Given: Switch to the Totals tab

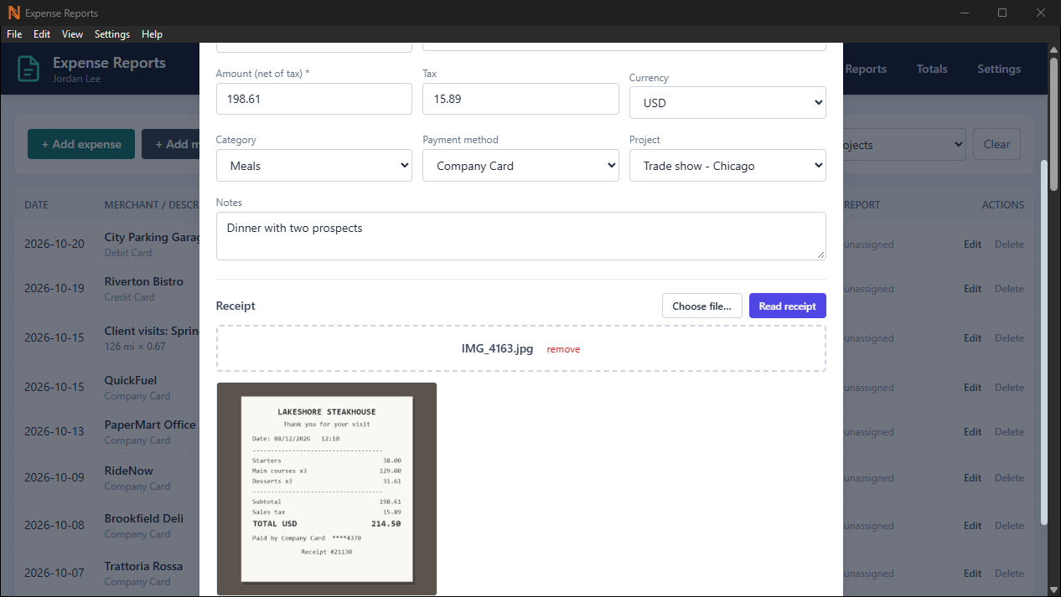Looking at the screenshot, I should pyautogui.click(x=932, y=69).
